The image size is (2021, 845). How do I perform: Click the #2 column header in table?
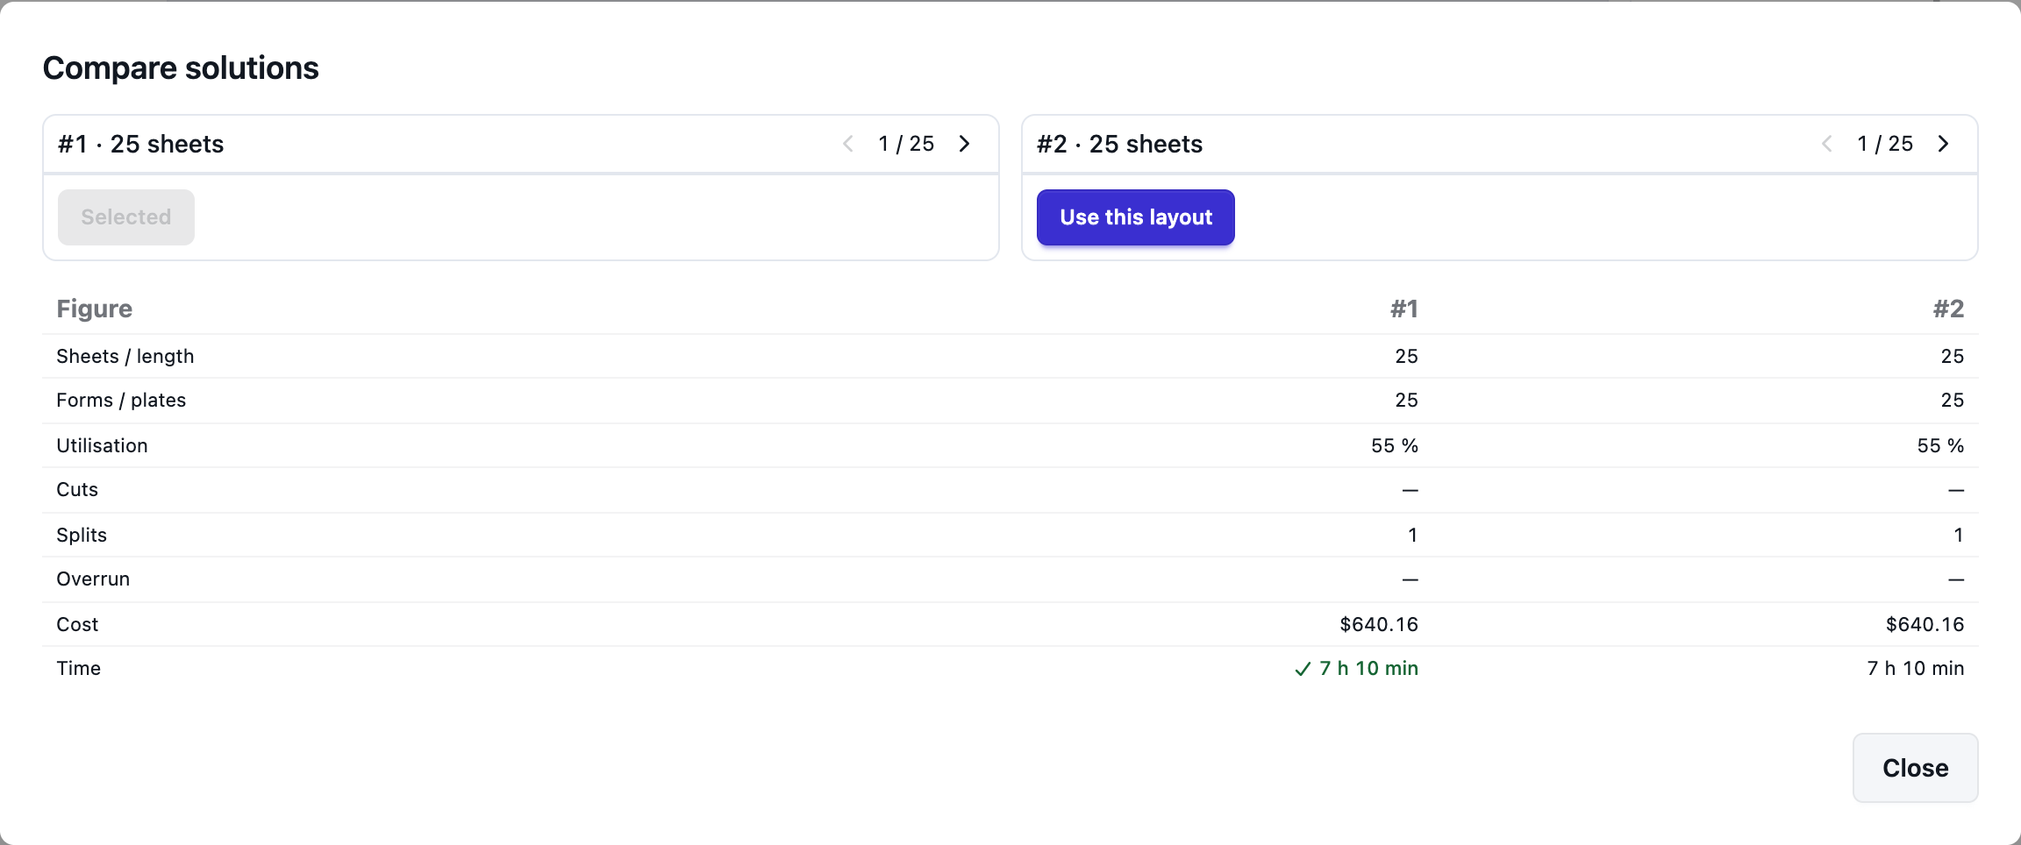point(1949,309)
